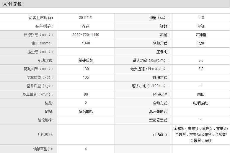This screenshot has height=153, width=230.
Task: Select the 2011/1/1 launch date value
Action: (x=86, y=18)
